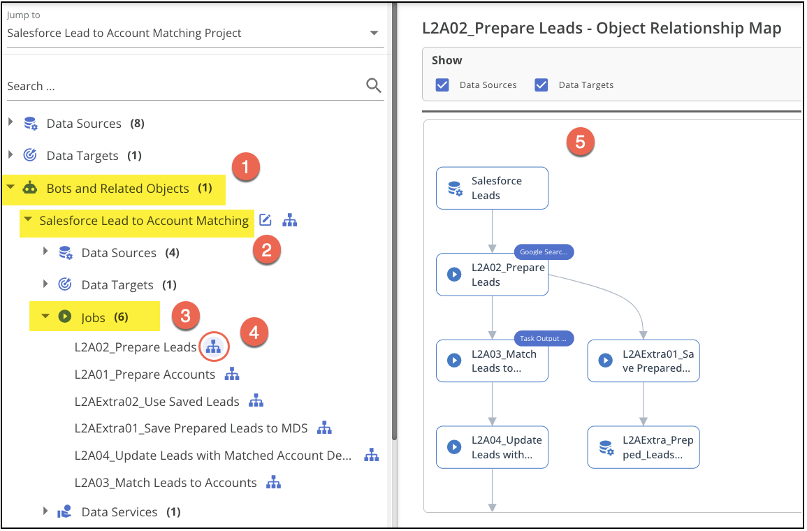Click database icon beside Data Sources (4)

(x=66, y=253)
